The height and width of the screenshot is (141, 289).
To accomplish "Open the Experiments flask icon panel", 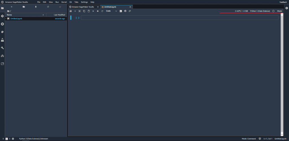I will (2, 40).
